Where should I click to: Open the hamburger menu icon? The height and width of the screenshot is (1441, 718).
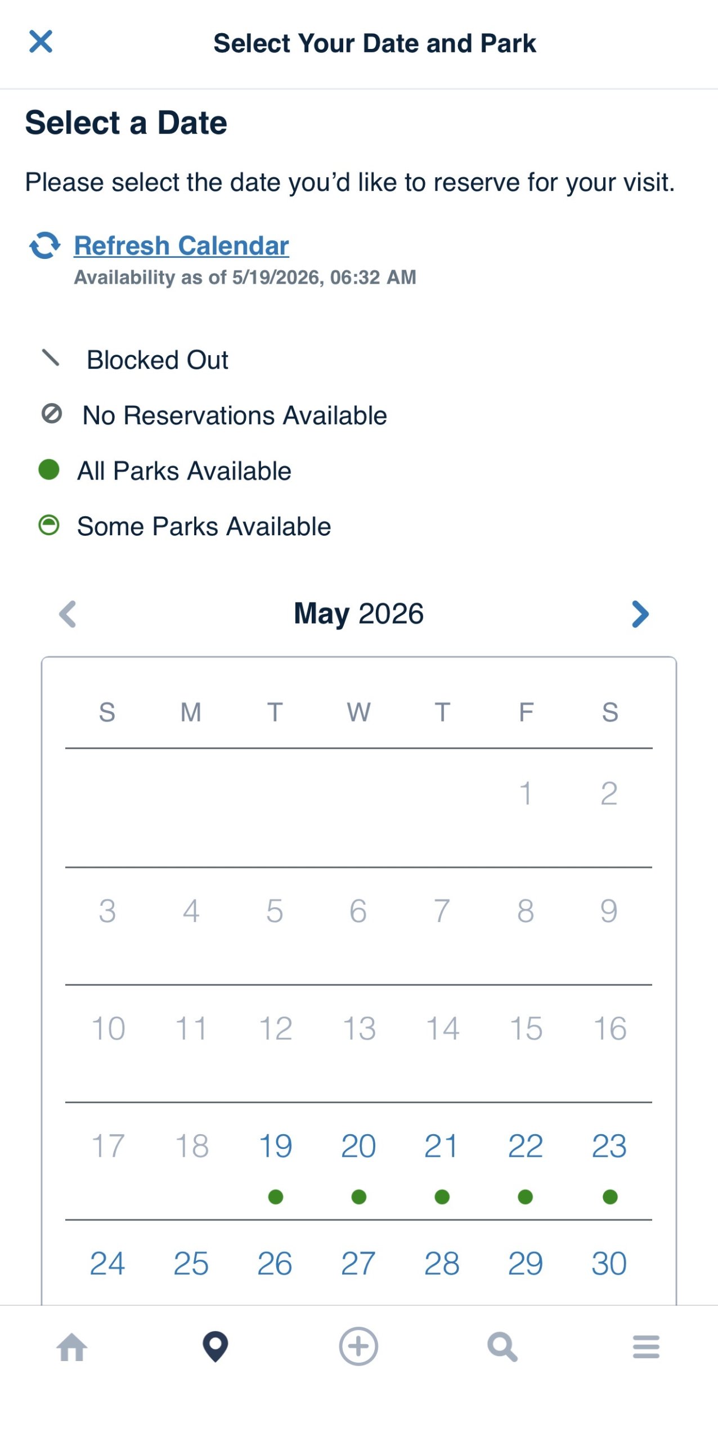tap(646, 1347)
